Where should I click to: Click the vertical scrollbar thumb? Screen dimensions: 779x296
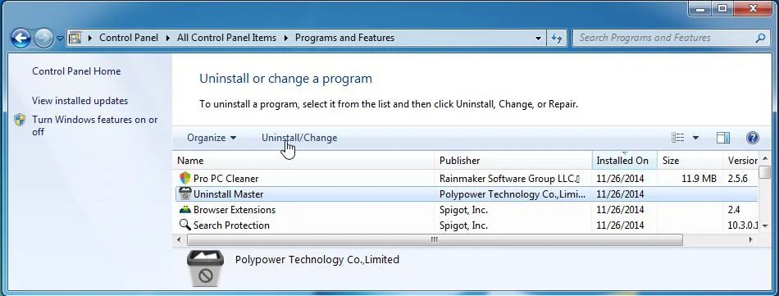tap(764, 172)
